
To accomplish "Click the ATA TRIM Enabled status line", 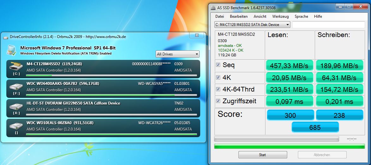I will pos(66,53).
